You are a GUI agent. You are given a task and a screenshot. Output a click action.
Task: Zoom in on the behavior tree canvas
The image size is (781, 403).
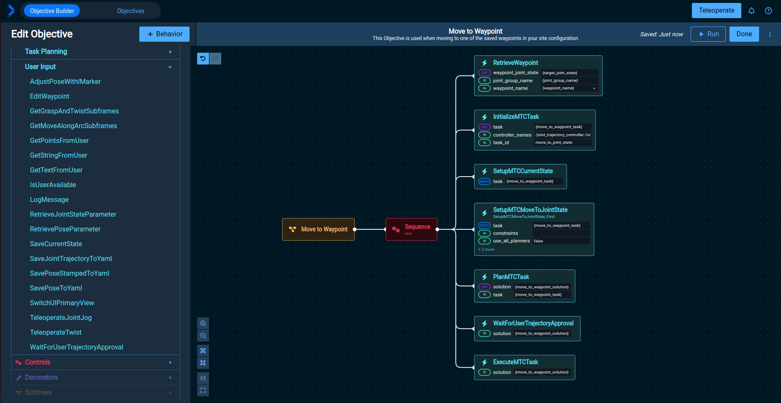click(x=203, y=323)
